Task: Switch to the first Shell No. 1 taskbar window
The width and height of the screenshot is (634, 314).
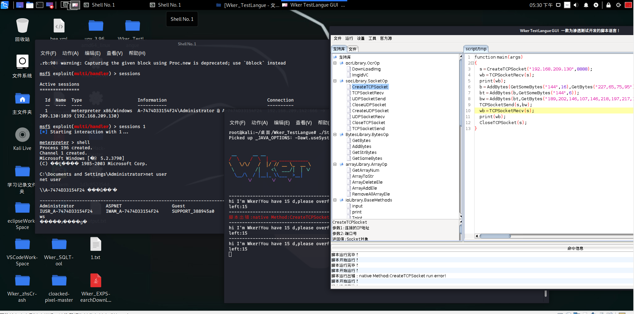Action: pos(99,5)
